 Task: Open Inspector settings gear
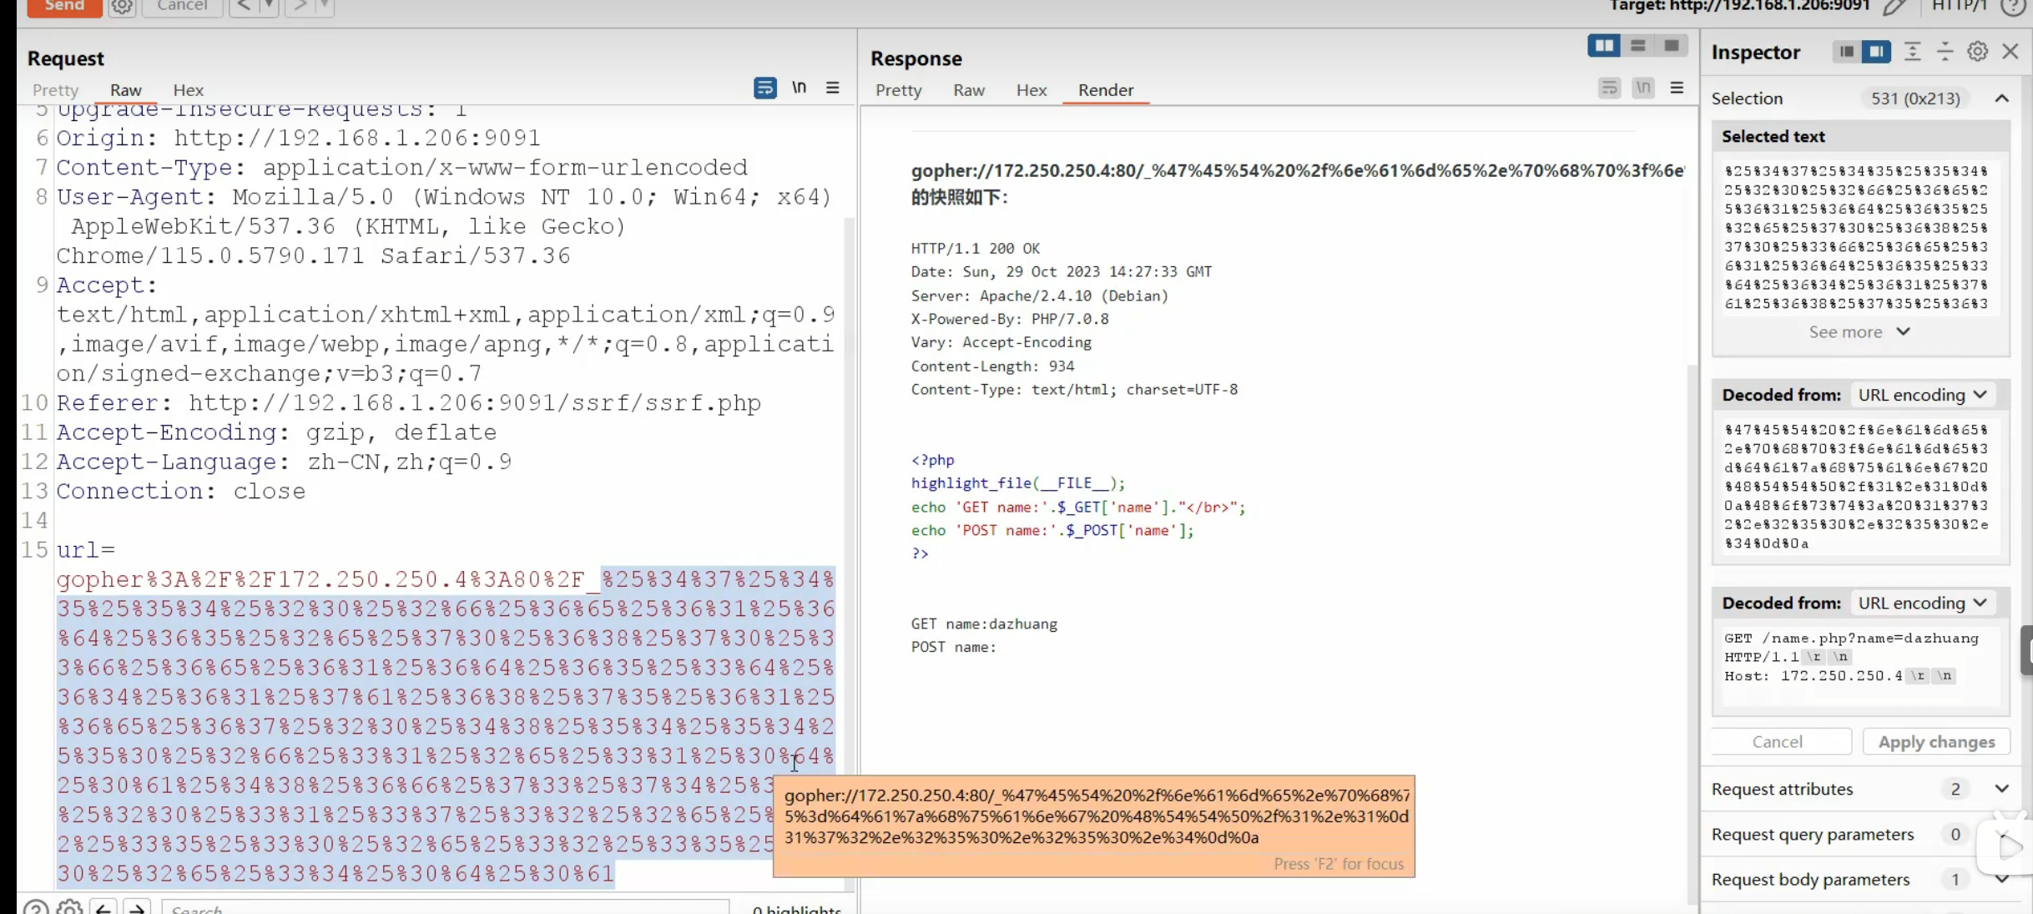point(1977,52)
